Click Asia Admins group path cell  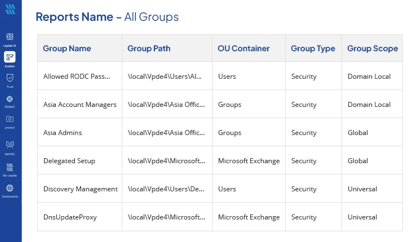[166, 133]
